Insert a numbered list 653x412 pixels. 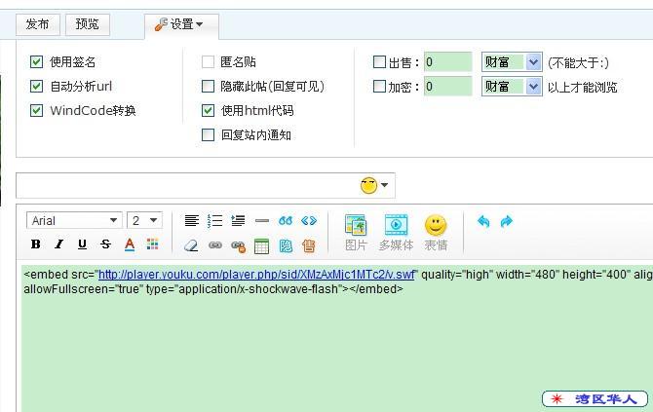(x=214, y=220)
